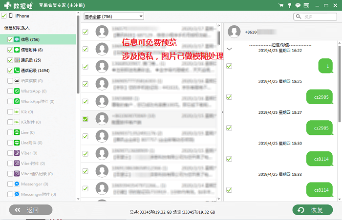Click the panel splitter collapse arrow
The image size is (342, 220).
coord(222,112)
